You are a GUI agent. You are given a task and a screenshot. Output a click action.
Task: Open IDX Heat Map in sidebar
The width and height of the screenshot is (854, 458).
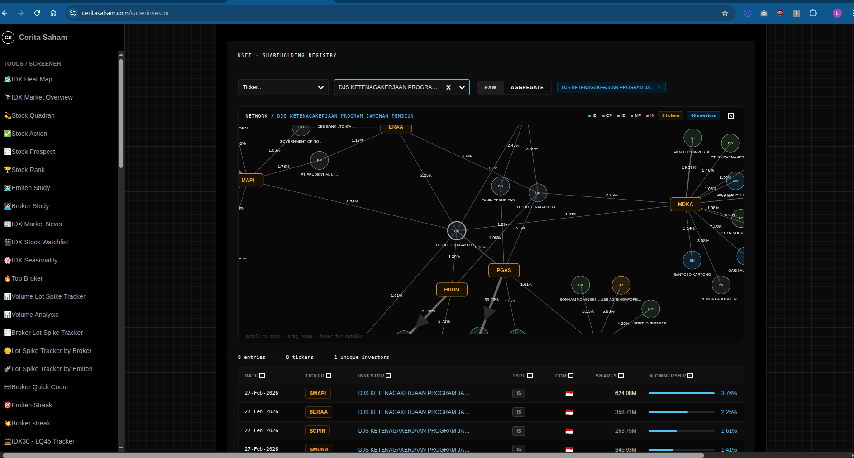pyautogui.click(x=32, y=79)
